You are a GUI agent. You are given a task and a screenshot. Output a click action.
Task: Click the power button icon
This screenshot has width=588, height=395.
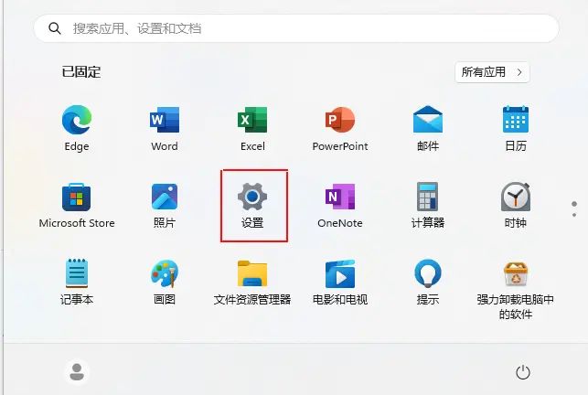pyautogui.click(x=523, y=372)
